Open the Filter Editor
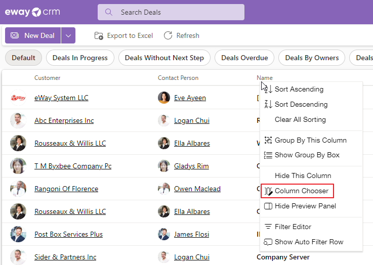Viewport: 373px width, 265px height. coord(311,227)
